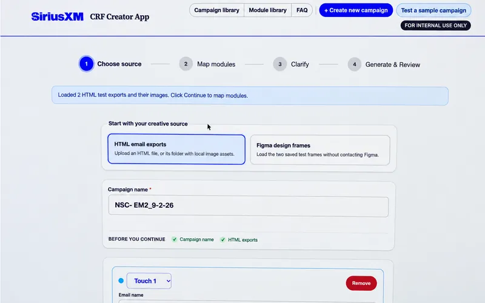Image resolution: width=485 pixels, height=303 pixels.
Task: Click the SiriusXM logo
Action: point(57,16)
